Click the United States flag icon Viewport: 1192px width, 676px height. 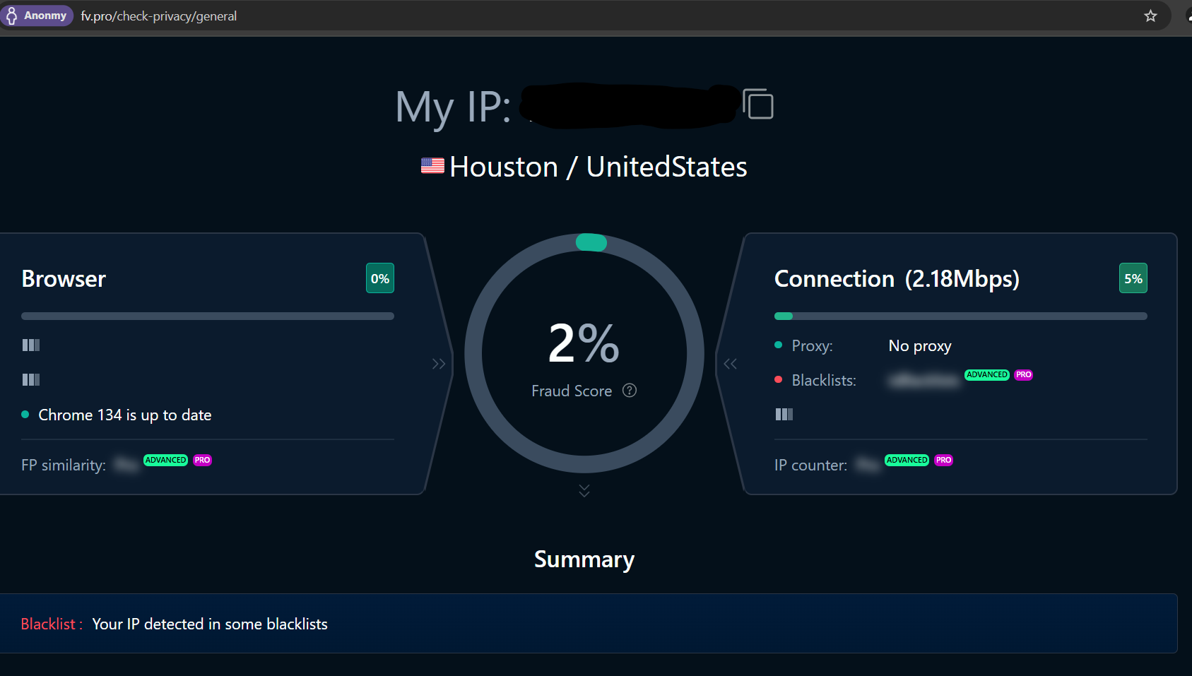tap(432, 166)
